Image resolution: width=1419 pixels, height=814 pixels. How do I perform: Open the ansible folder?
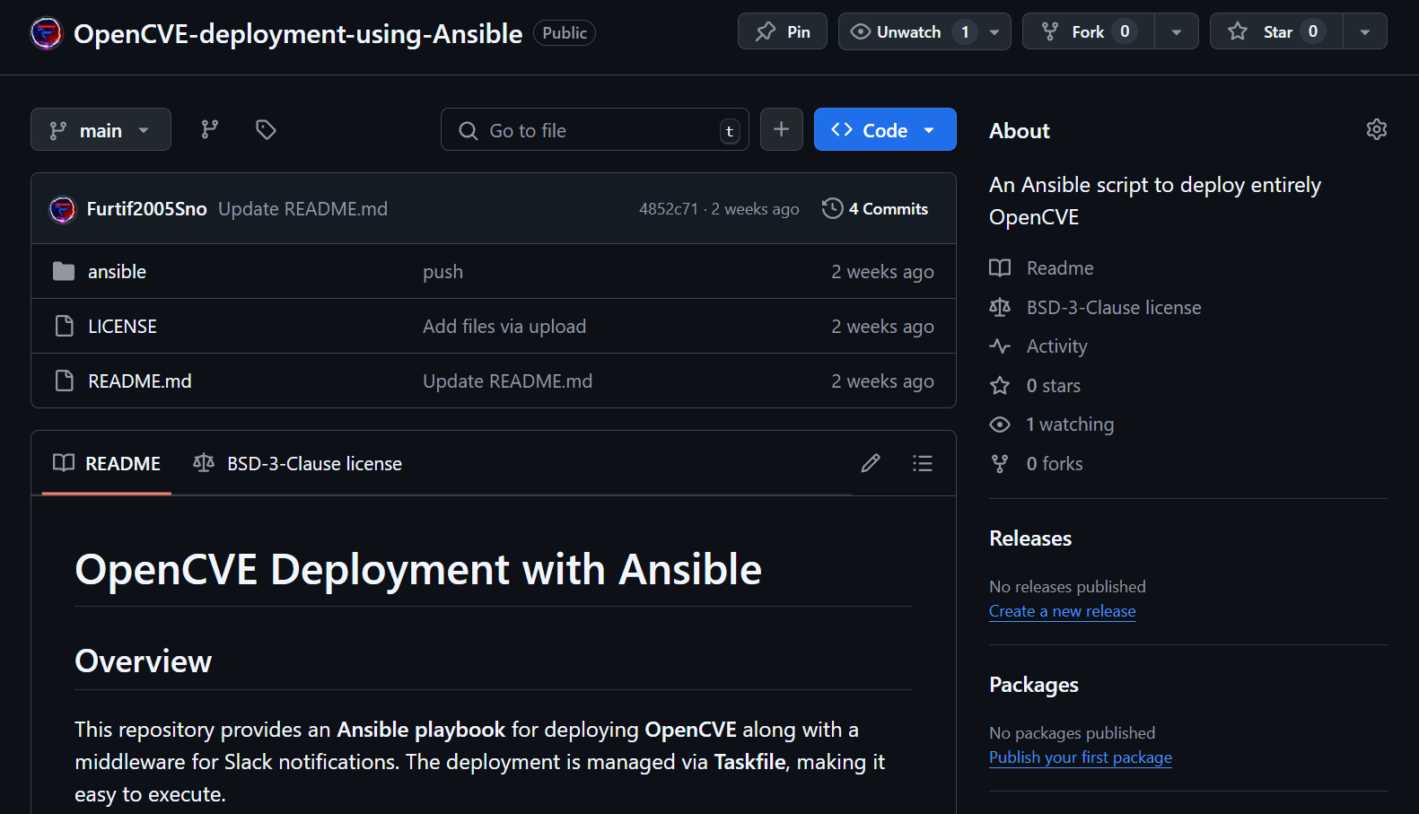[x=117, y=272]
